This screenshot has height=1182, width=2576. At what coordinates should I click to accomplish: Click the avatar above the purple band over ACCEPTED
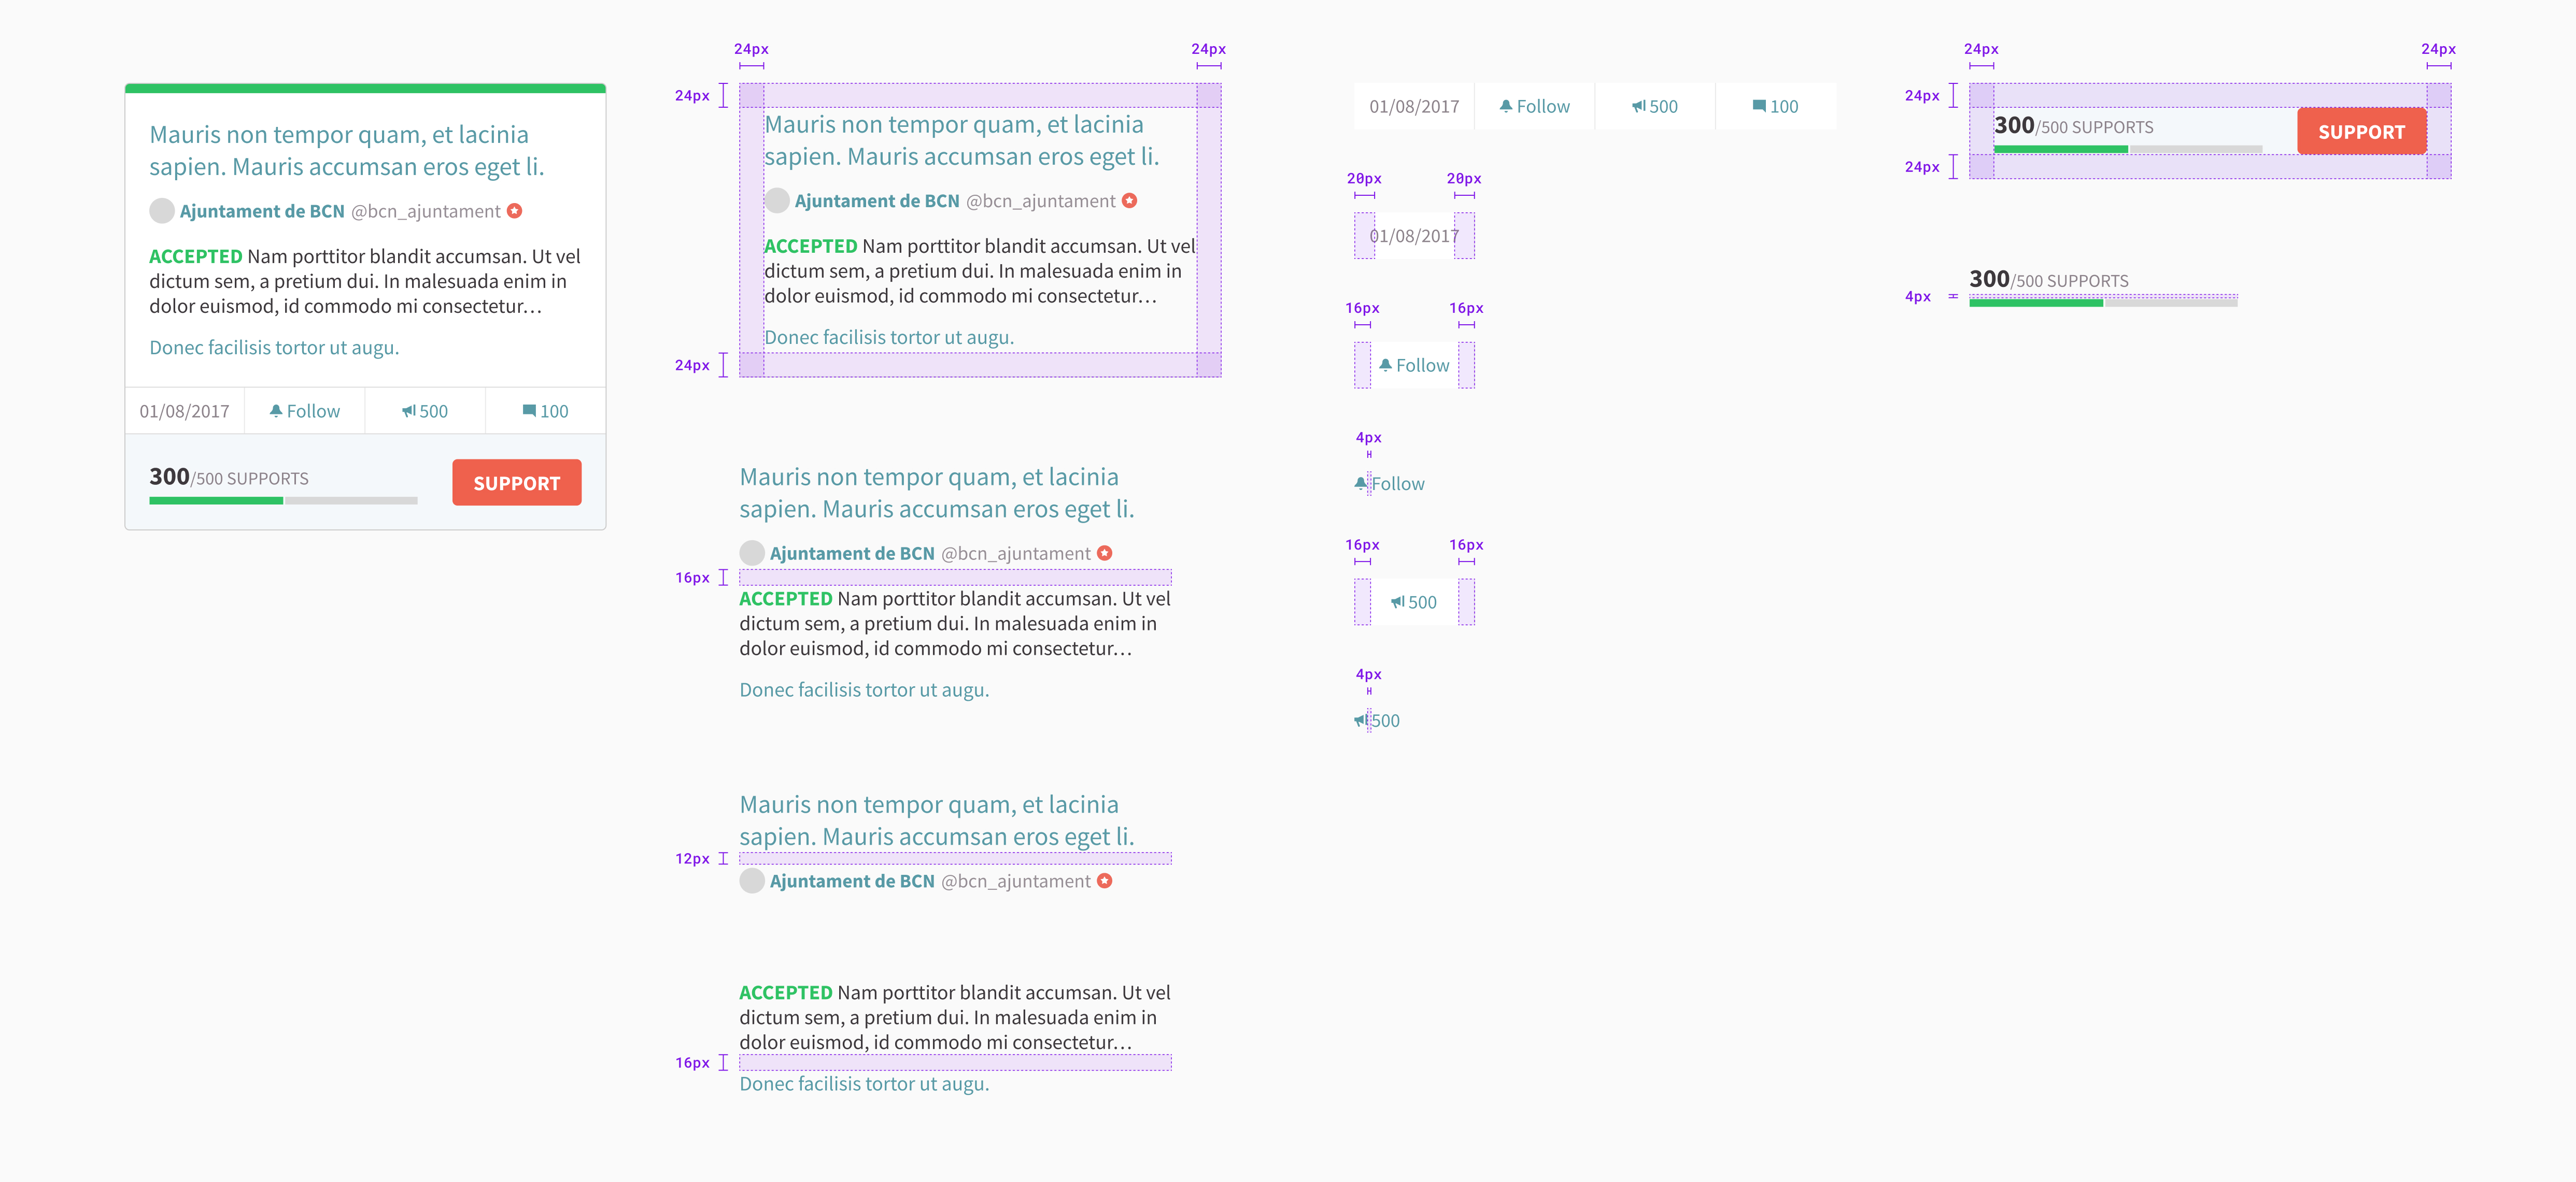click(752, 554)
